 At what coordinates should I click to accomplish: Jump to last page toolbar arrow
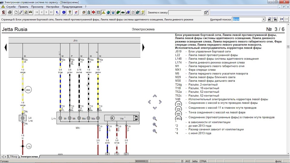[51, 12]
